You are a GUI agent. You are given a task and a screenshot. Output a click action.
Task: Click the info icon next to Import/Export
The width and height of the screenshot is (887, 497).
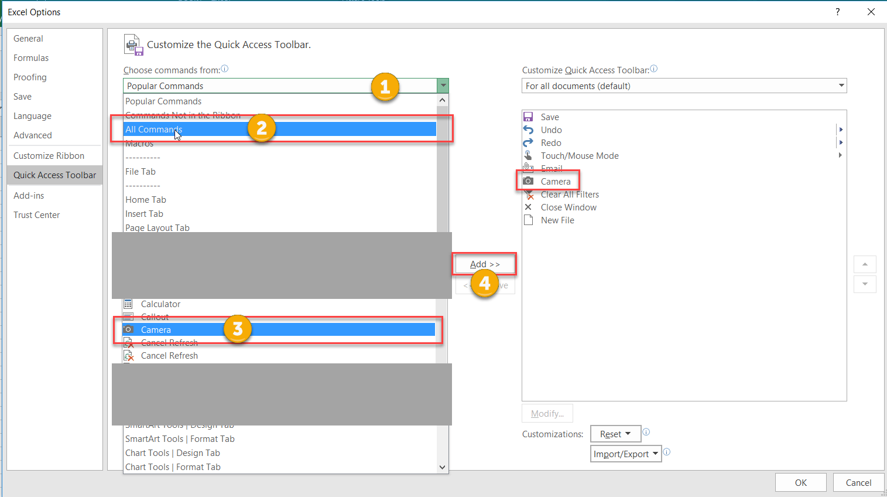click(667, 452)
